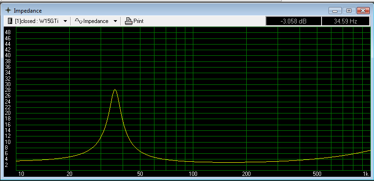The height and width of the screenshot is (181, 374).
Task: Click the 34.59 Hz frequency readout
Action: [x=345, y=21]
